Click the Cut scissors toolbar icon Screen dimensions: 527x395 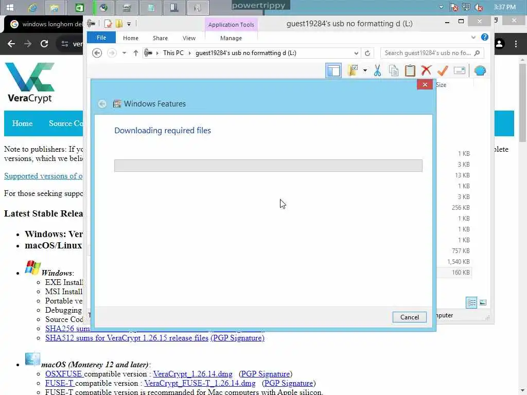pyautogui.click(x=377, y=71)
